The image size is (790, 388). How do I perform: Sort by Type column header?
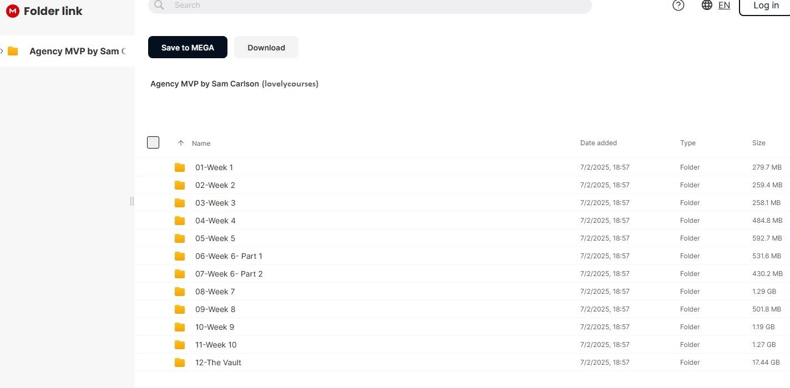pyautogui.click(x=687, y=143)
